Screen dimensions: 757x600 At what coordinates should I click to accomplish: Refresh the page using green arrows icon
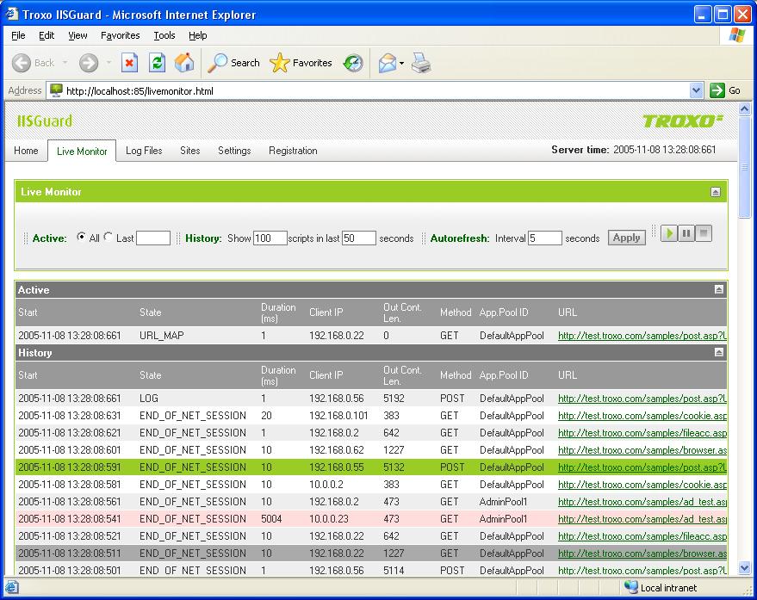(x=157, y=63)
